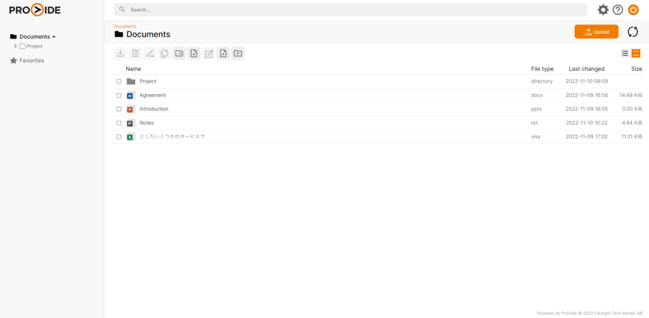Click the 'docx' file type cell
649x318 pixels.
coord(537,95)
